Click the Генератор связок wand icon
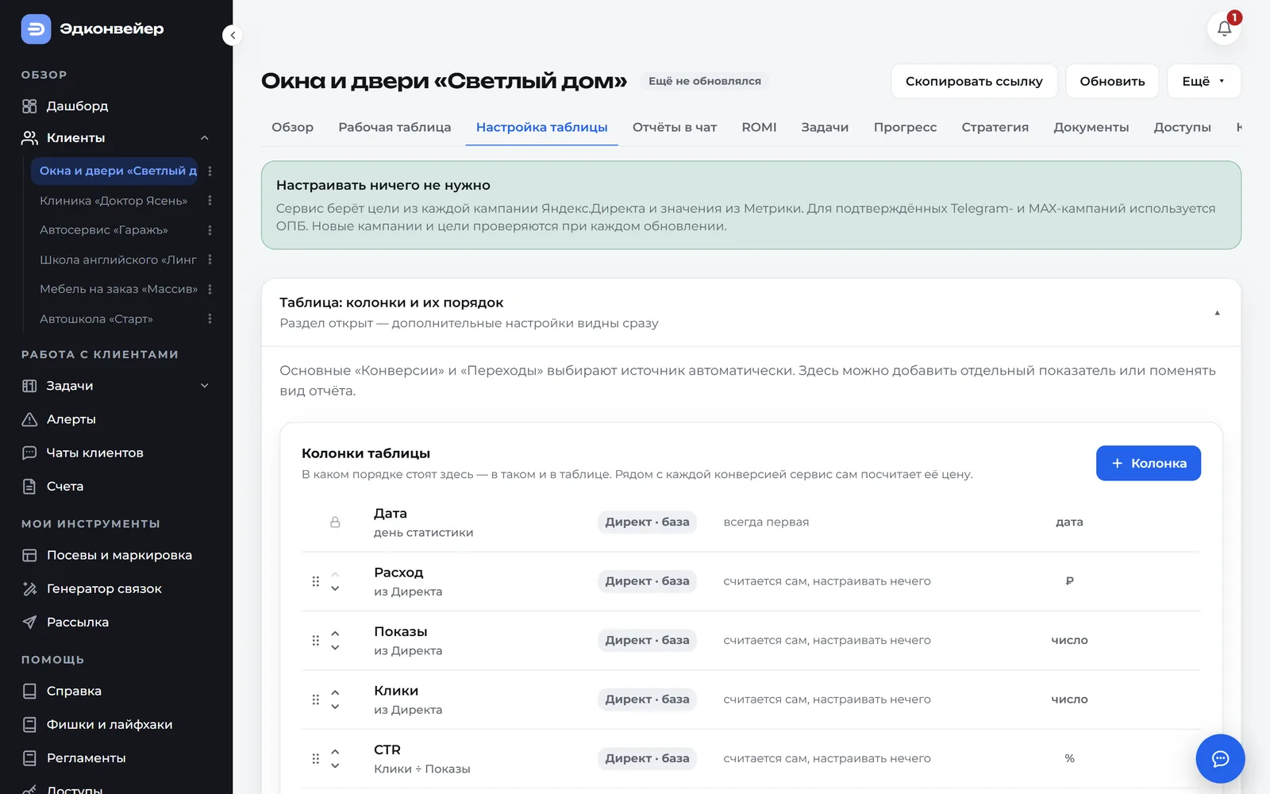 (x=29, y=588)
